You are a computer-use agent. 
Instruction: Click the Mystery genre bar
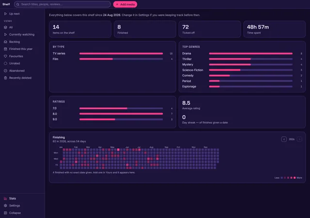[251, 65]
